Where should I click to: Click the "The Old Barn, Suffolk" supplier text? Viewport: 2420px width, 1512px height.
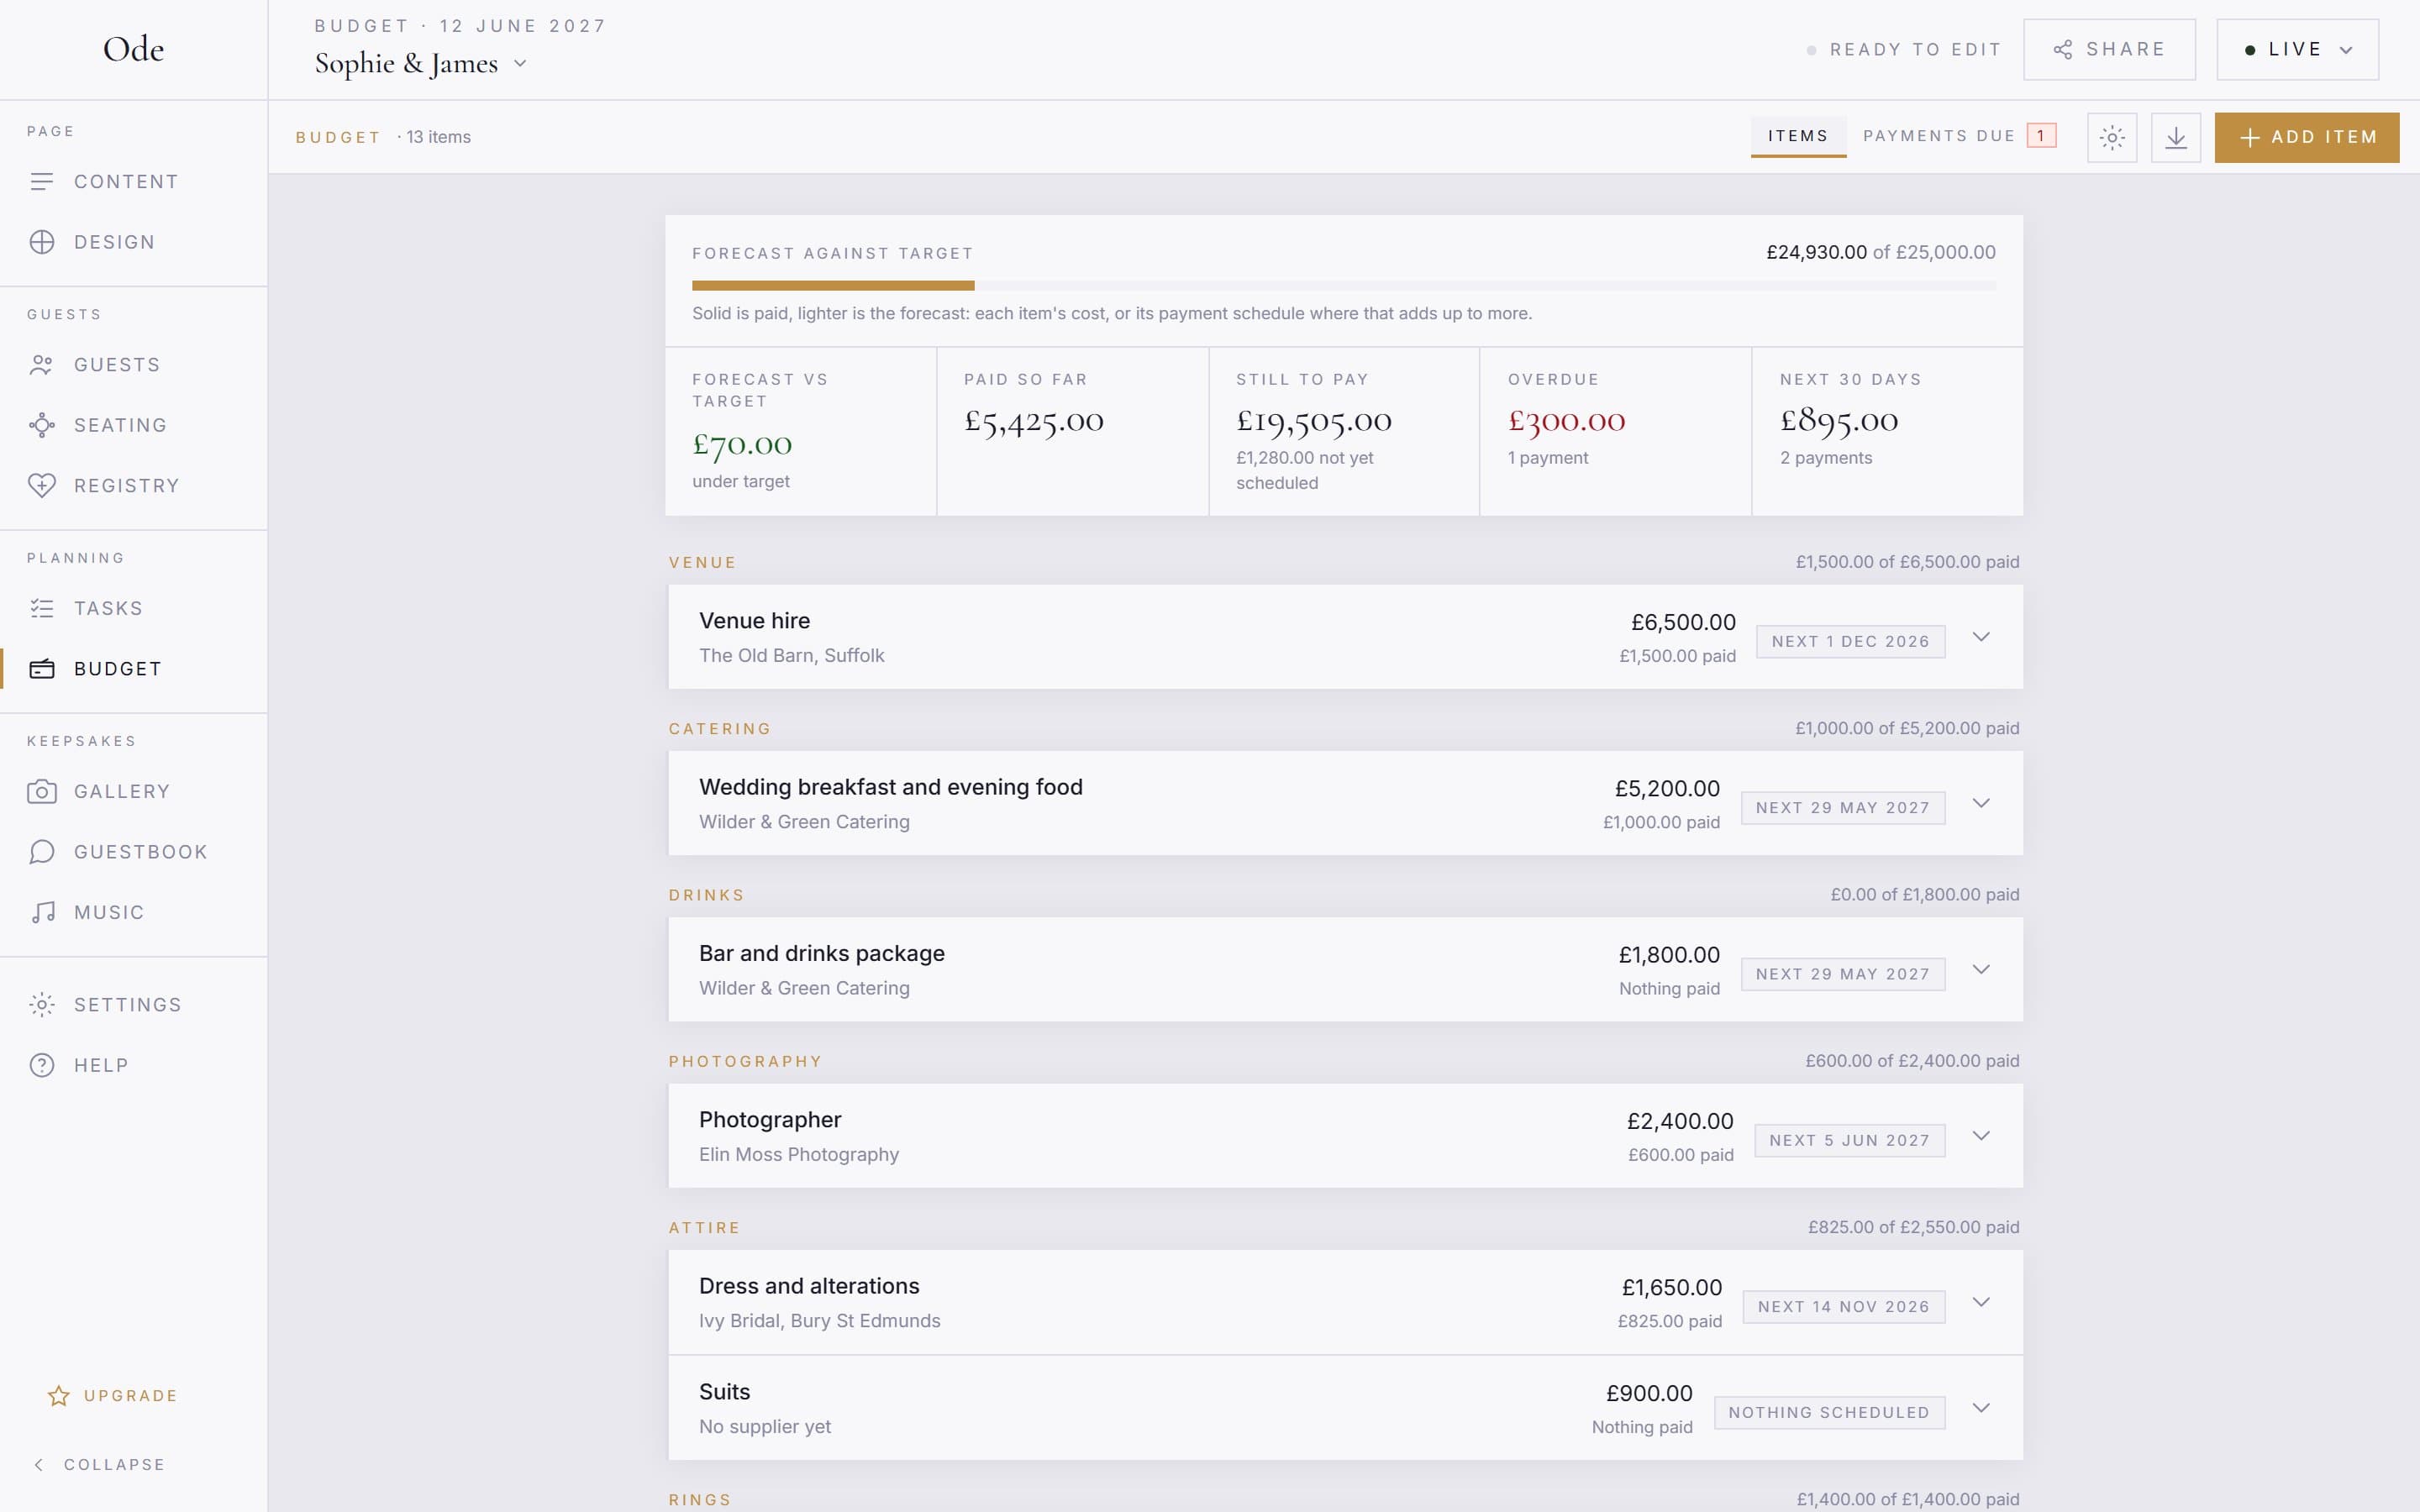click(x=791, y=656)
